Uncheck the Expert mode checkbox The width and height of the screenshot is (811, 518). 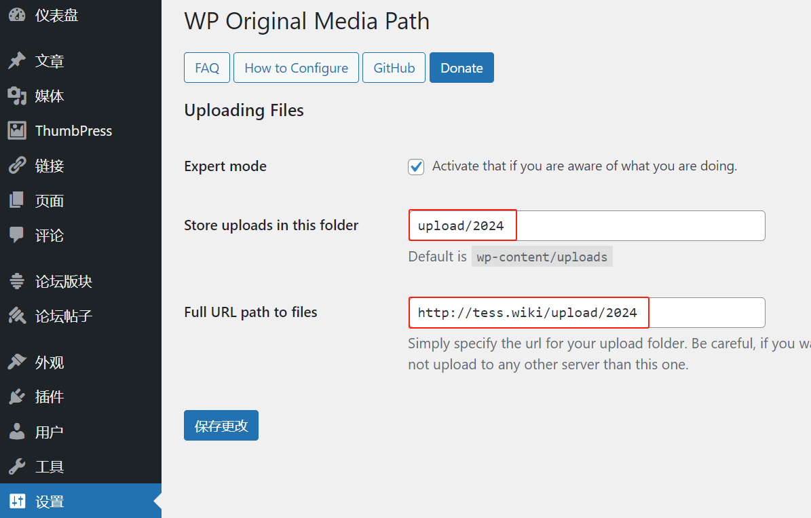pos(416,167)
